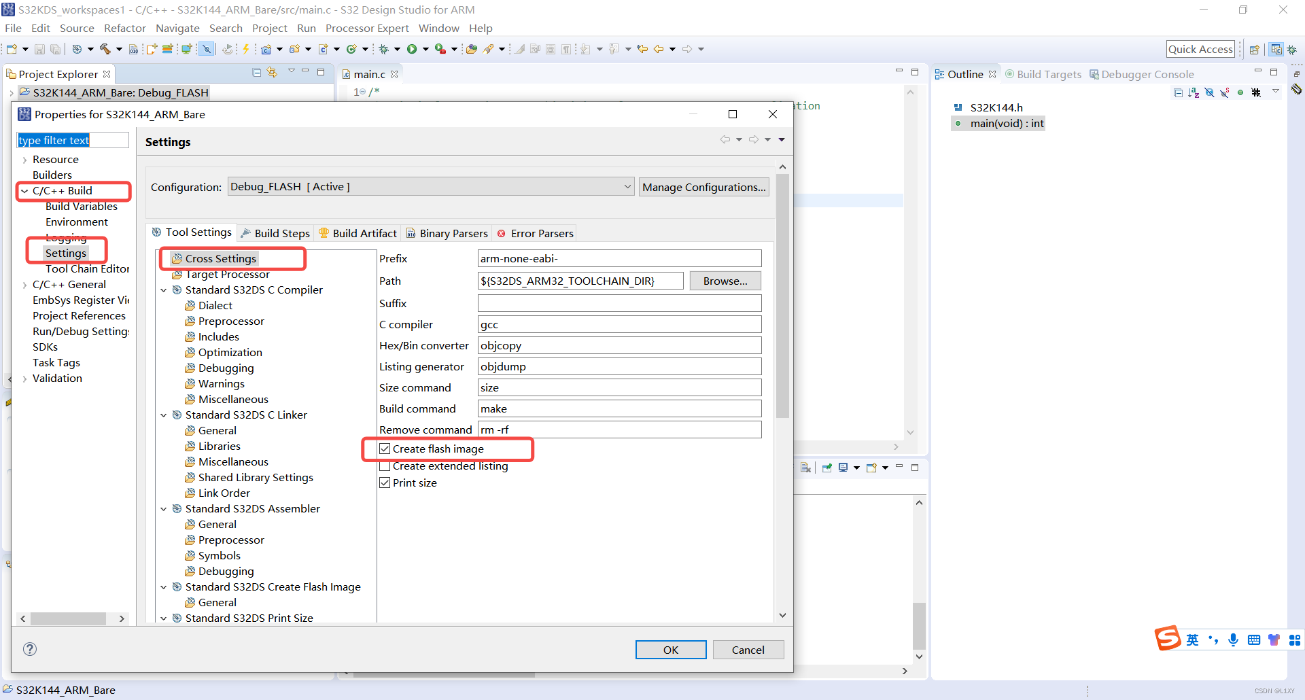Screen dimensions: 1305x700
Task: Click the Prefix input field
Action: click(620, 258)
